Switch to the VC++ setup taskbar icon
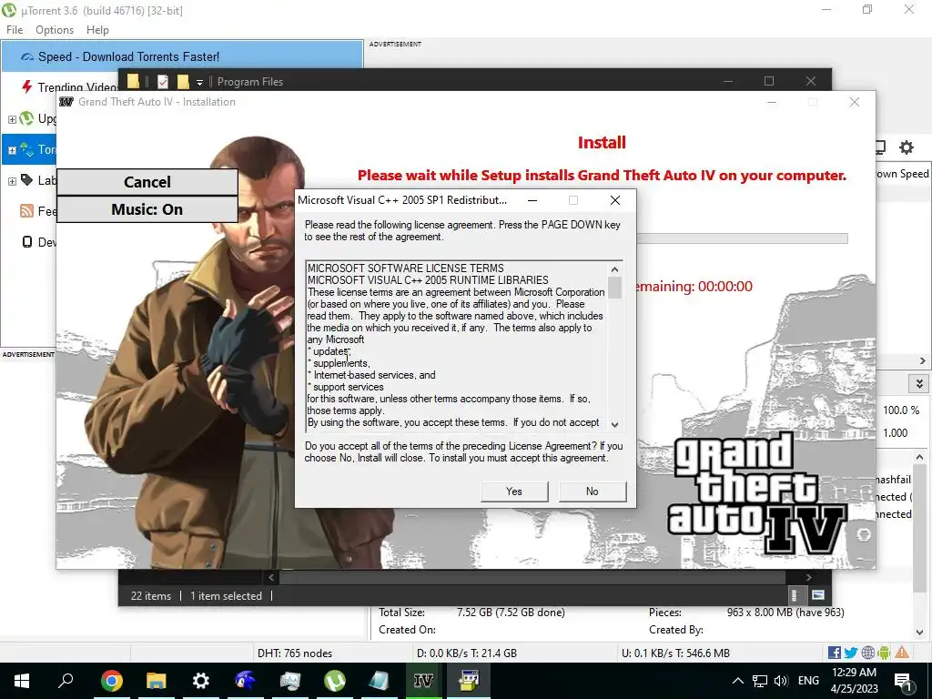This screenshot has width=932, height=699. (469, 681)
